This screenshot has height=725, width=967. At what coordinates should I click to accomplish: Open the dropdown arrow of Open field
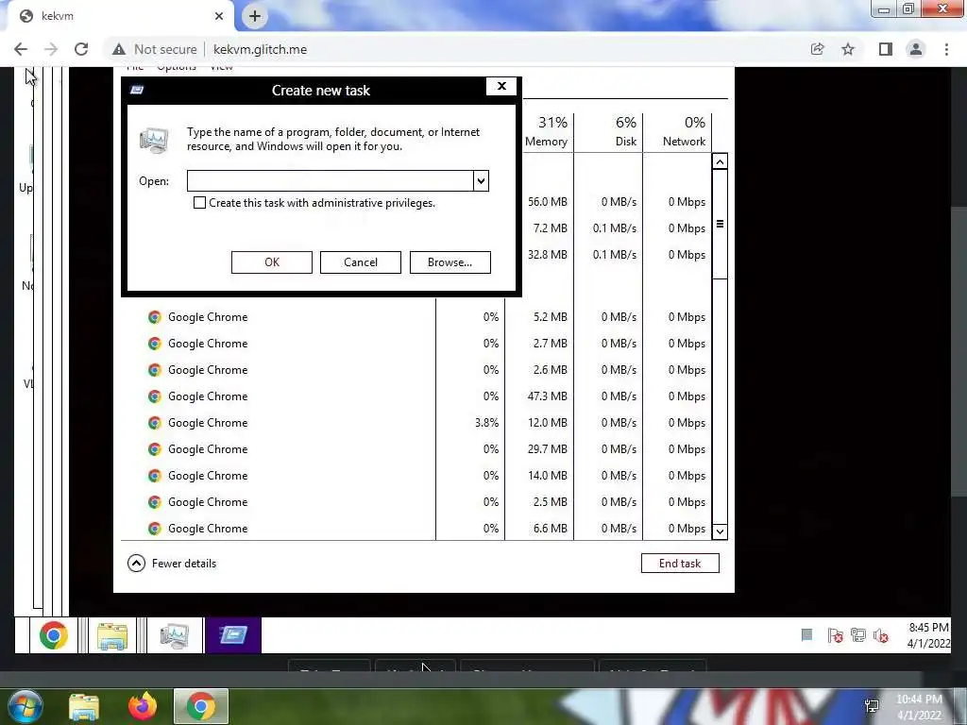481,181
